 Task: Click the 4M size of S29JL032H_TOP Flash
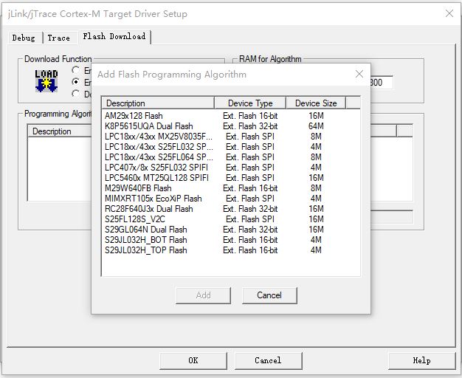point(316,250)
